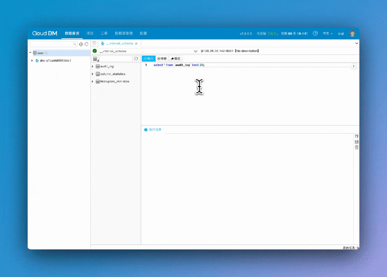Open the 工单 menu
Image resolution: width=387 pixels, height=277 pixels.
click(x=104, y=33)
